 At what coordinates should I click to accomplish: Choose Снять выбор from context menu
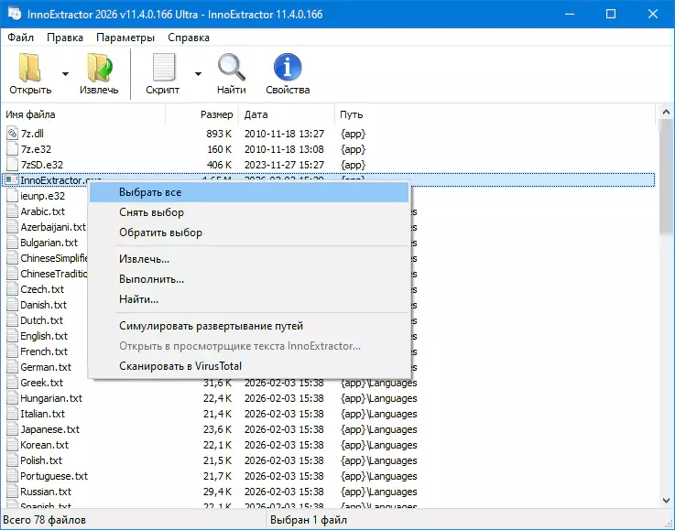[151, 212]
